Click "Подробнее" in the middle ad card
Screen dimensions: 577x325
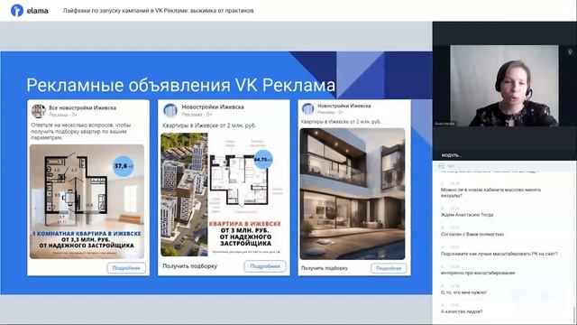click(x=265, y=266)
